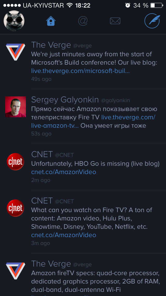Select the Sergey Galyonkin name heading
The image size is (166, 296).
tap(65, 100)
